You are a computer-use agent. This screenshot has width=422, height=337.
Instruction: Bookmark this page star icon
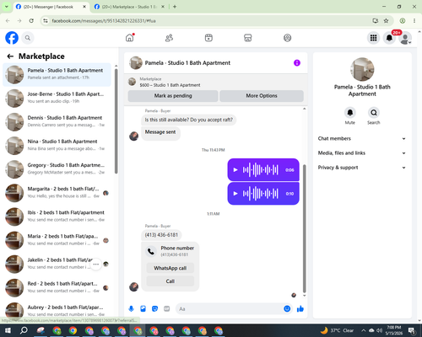[386, 21]
